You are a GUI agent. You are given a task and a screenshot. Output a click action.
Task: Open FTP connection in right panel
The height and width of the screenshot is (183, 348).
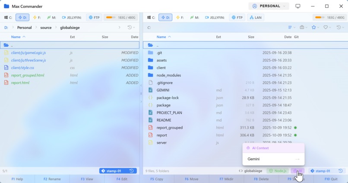[237, 18]
